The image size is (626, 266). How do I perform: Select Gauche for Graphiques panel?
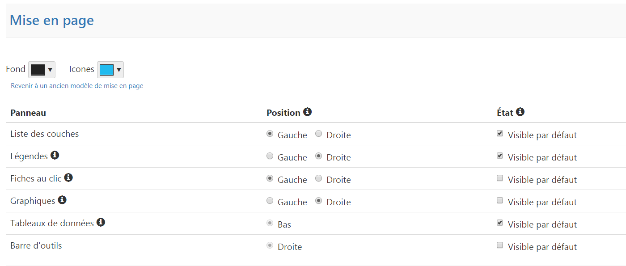(x=270, y=201)
